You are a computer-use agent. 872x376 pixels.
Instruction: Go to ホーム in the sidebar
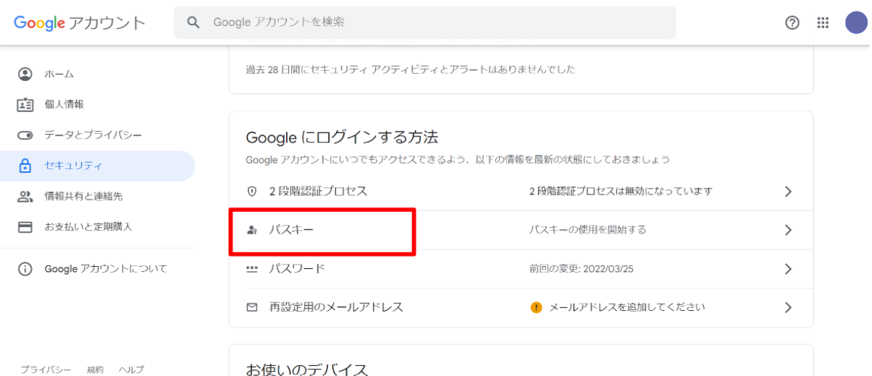click(97, 74)
